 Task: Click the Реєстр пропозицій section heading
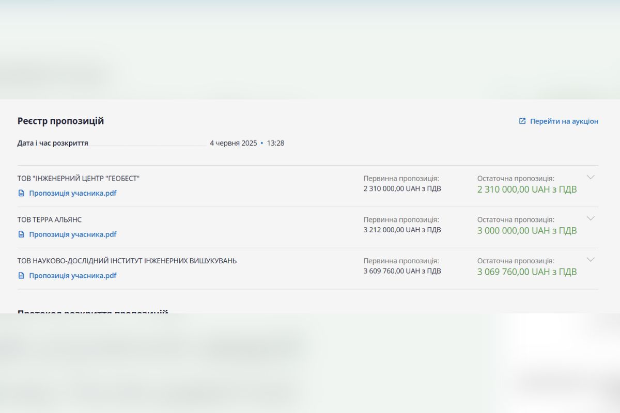60,121
